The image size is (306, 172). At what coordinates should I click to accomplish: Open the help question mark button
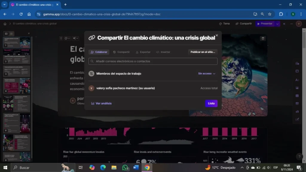(299, 156)
